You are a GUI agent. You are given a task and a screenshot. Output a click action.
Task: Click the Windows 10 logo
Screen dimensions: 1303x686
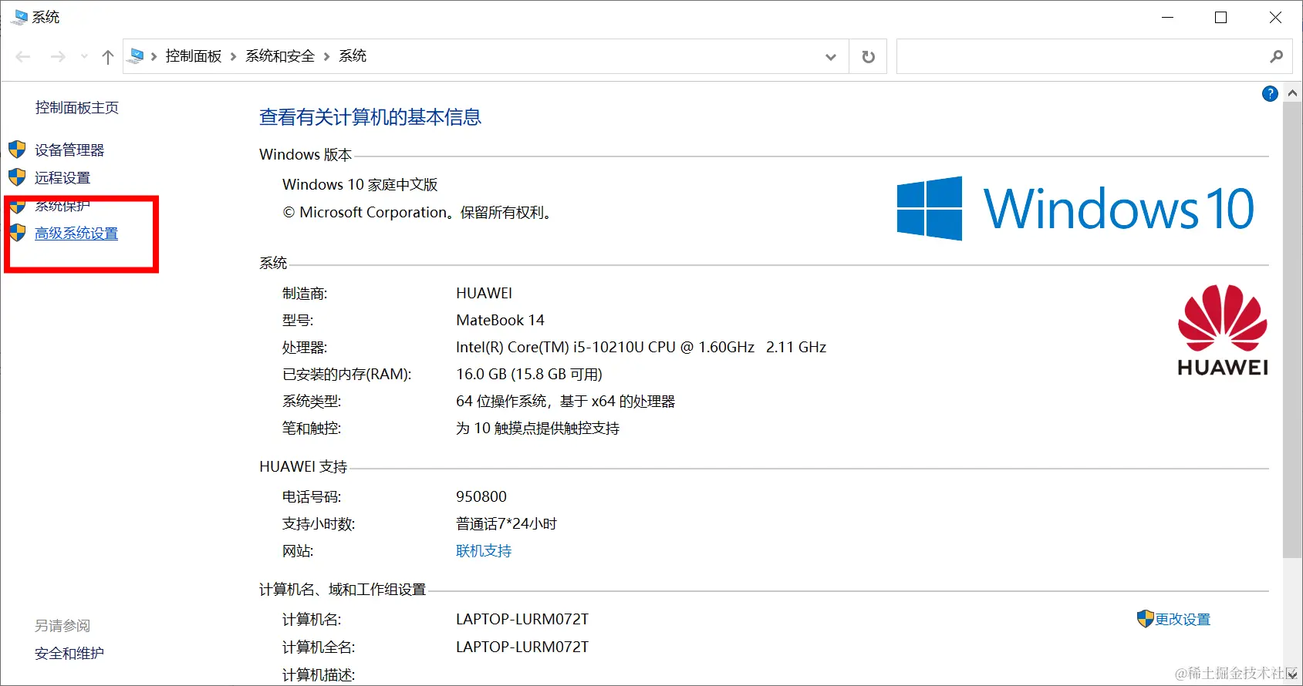(1075, 208)
